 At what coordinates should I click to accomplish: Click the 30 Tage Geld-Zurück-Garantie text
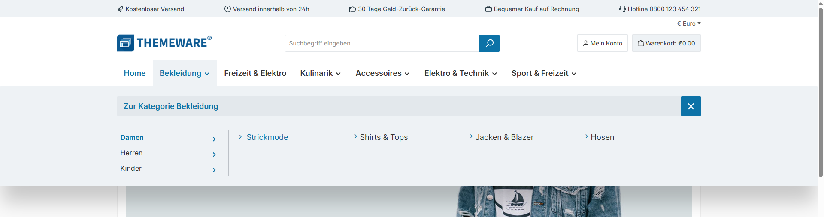(x=401, y=9)
